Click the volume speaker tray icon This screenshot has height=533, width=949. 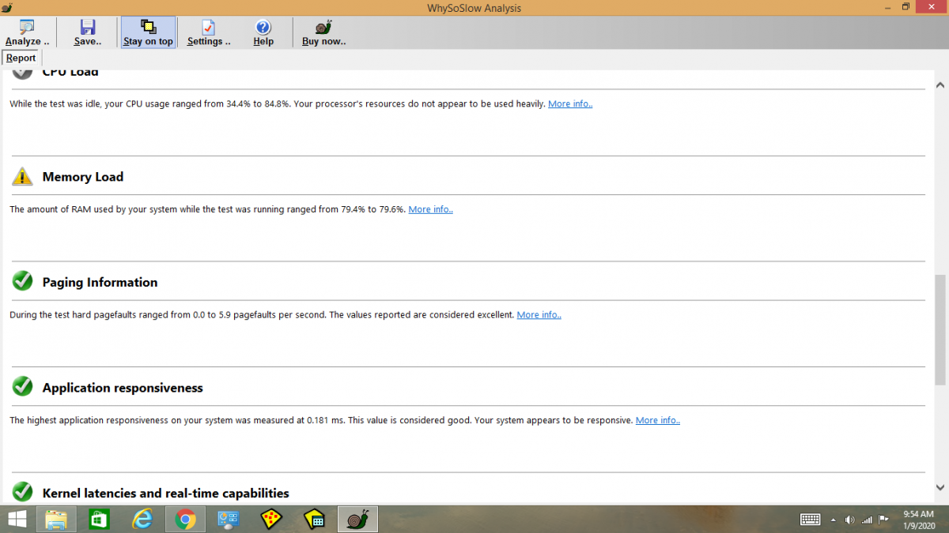850,520
